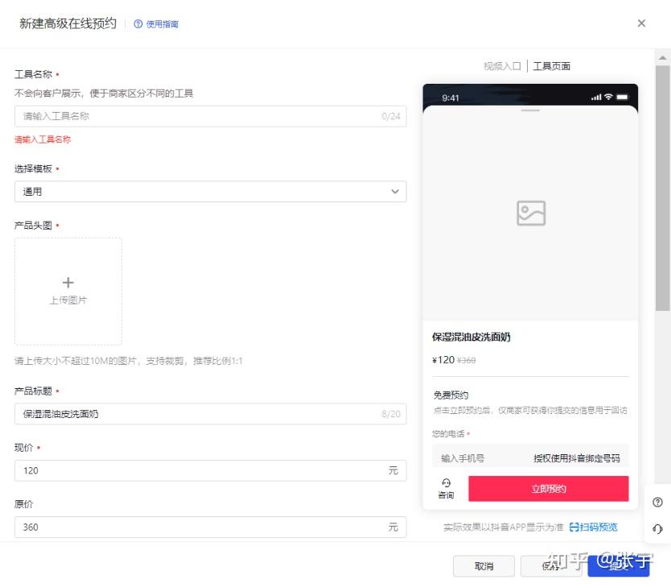Click the red 立即预约 button
This screenshot has height=588, width=671.
549,489
